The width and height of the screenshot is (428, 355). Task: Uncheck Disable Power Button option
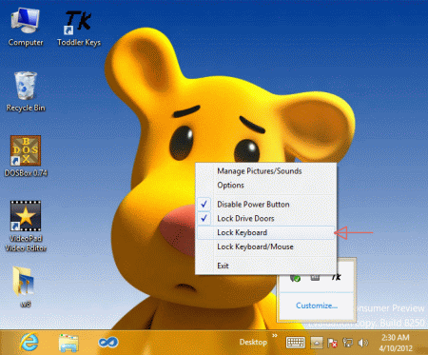tap(265, 205)
